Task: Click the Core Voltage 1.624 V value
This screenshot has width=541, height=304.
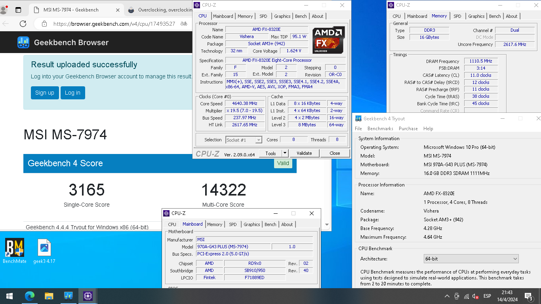Action: click(x=294, y=51)
